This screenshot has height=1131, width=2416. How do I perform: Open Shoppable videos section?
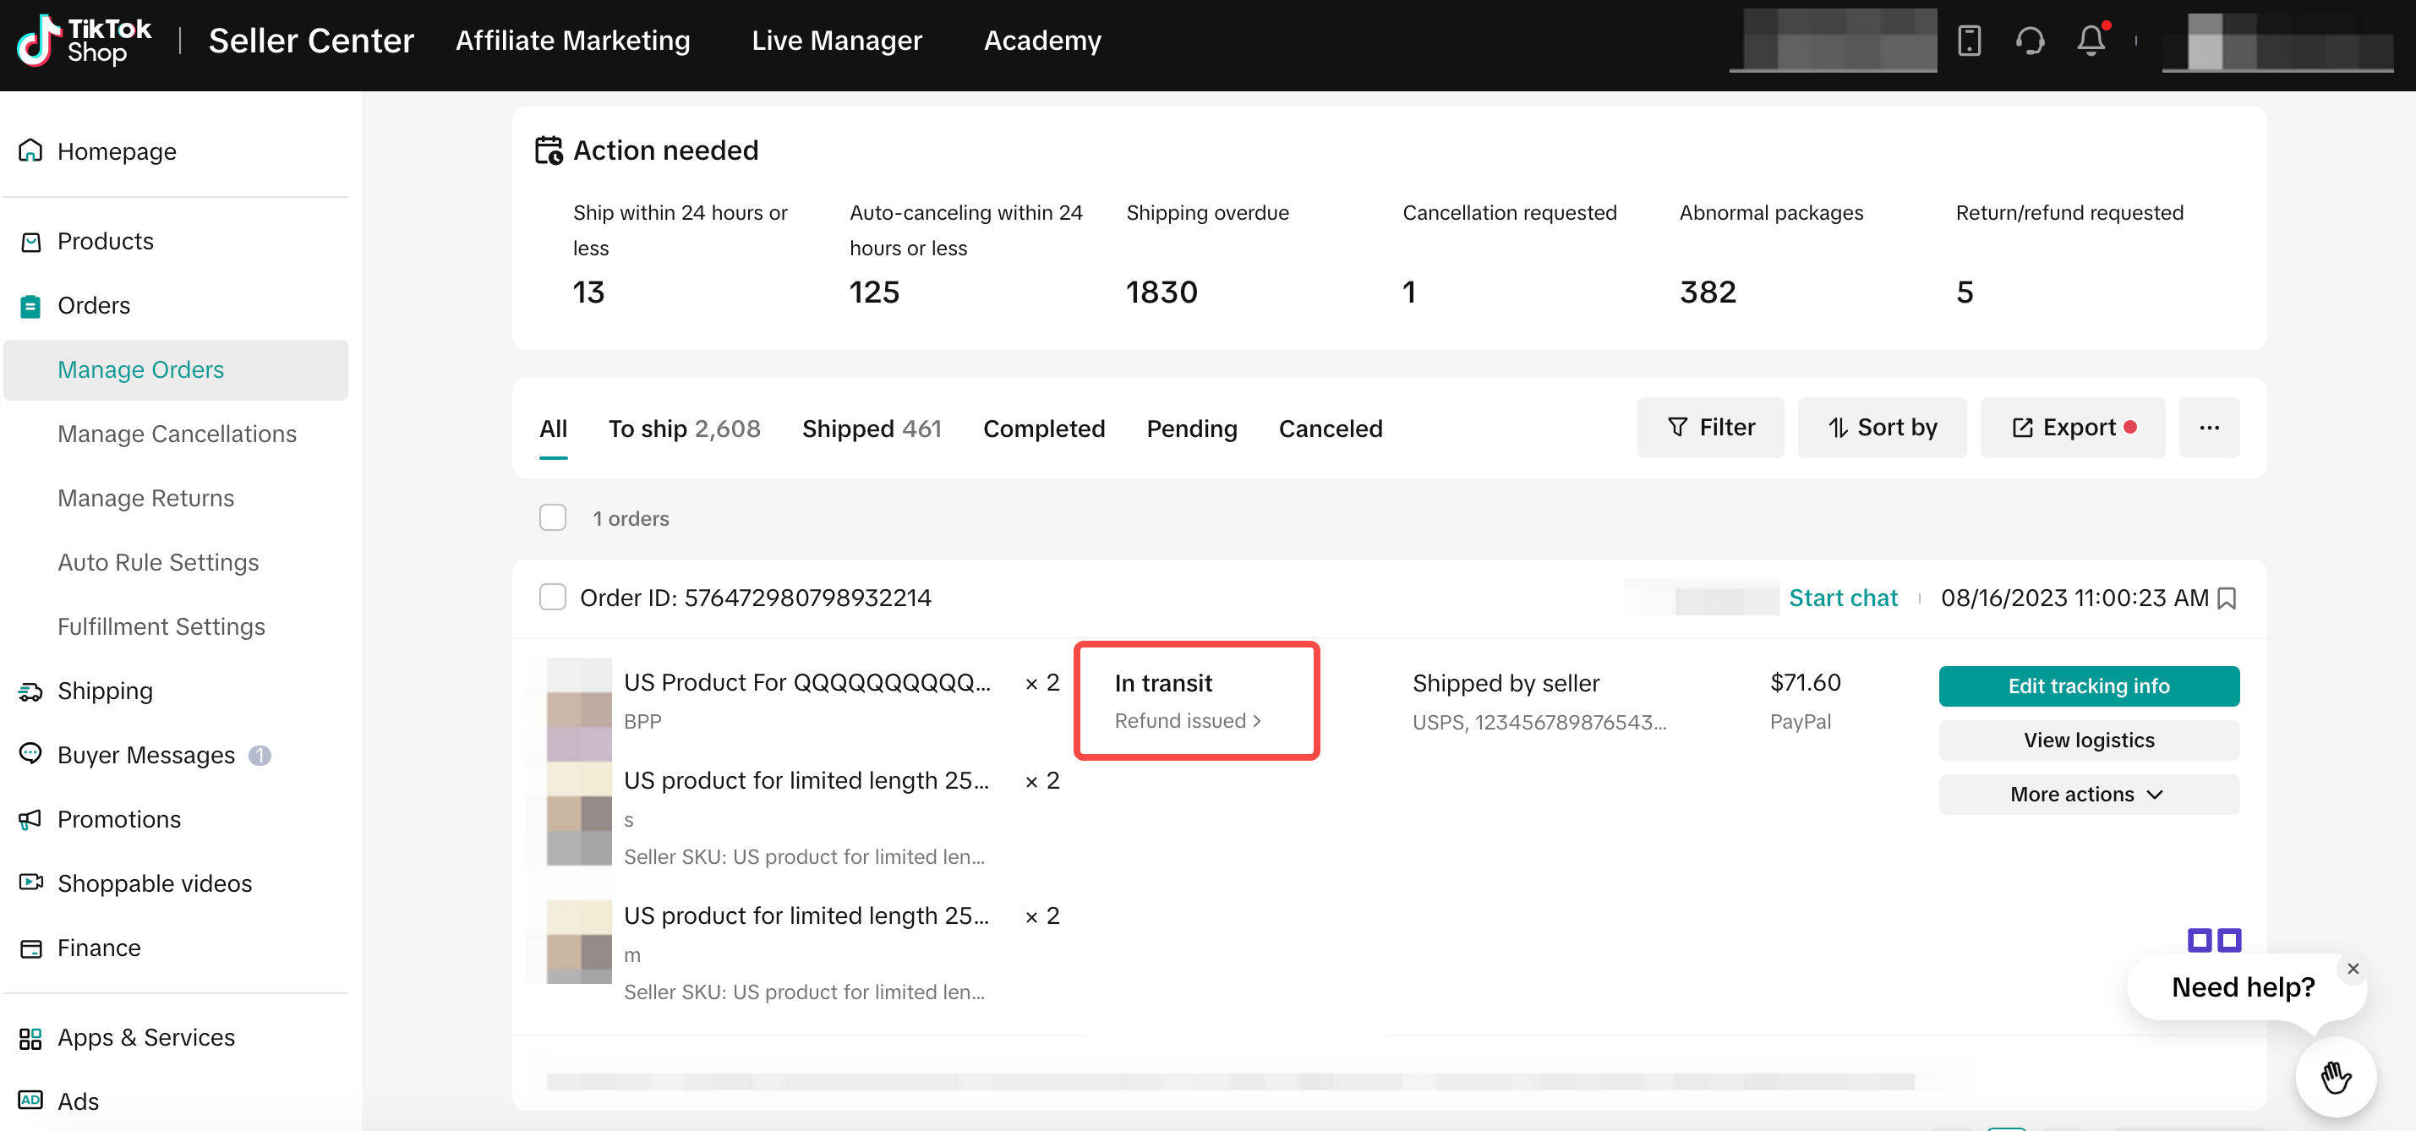(x=154, y=883)
